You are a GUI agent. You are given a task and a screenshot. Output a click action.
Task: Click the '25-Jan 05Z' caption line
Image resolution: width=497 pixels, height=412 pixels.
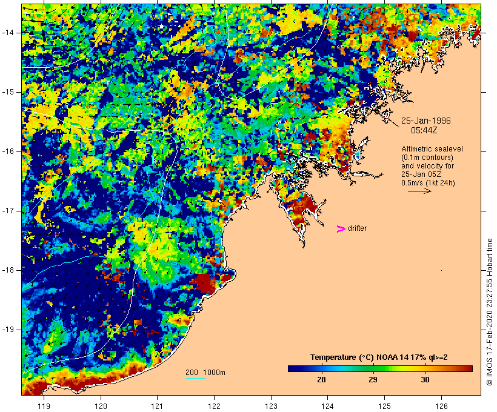[422, 174]
